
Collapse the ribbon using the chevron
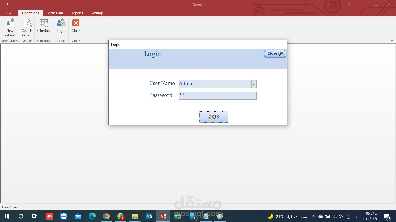392,41
